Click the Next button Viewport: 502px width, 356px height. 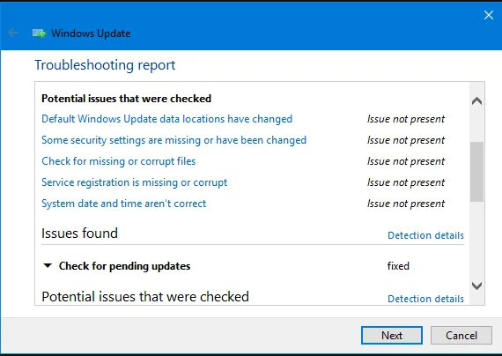point(392,336)
